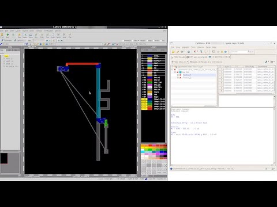277x207 pixels.
Task: Click the Bookmarks button in DESIGNrev
Action: coord(7,40)
